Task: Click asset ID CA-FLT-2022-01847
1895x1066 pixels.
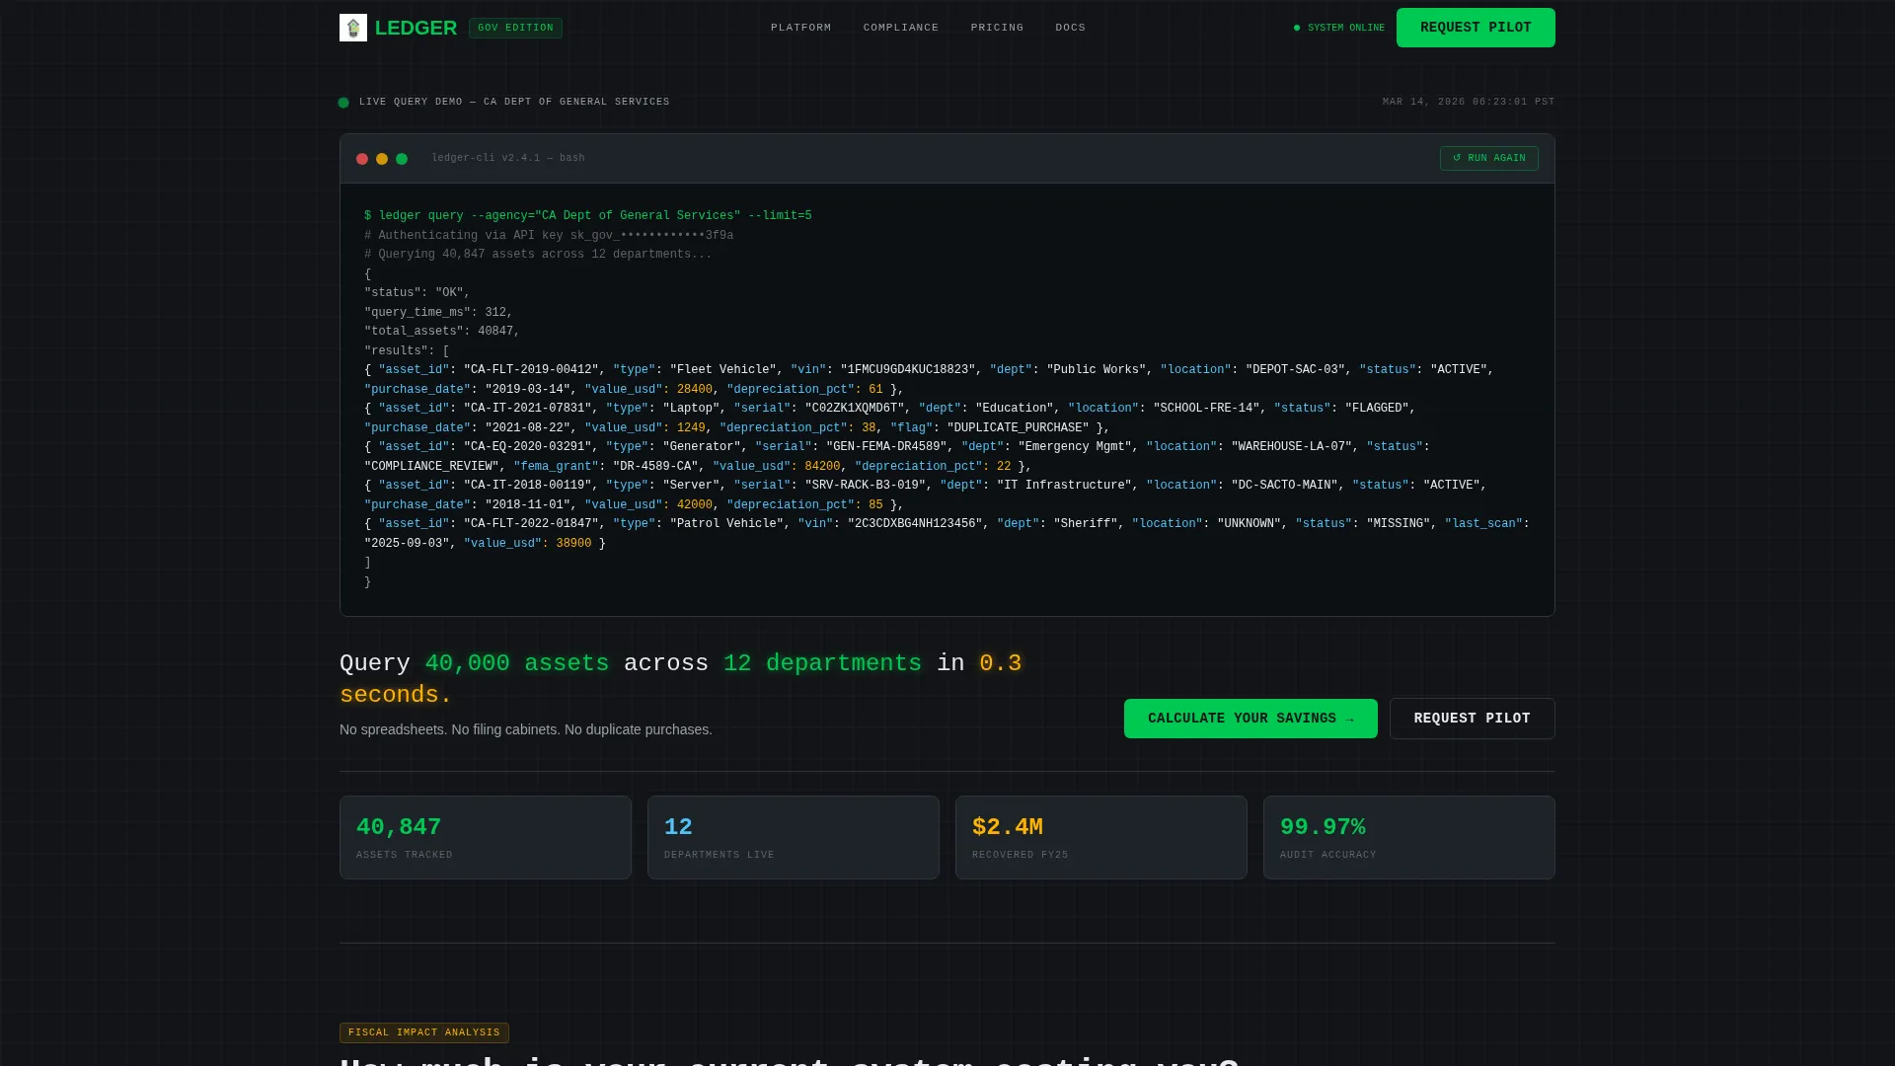Action: [x=531, y=523]
